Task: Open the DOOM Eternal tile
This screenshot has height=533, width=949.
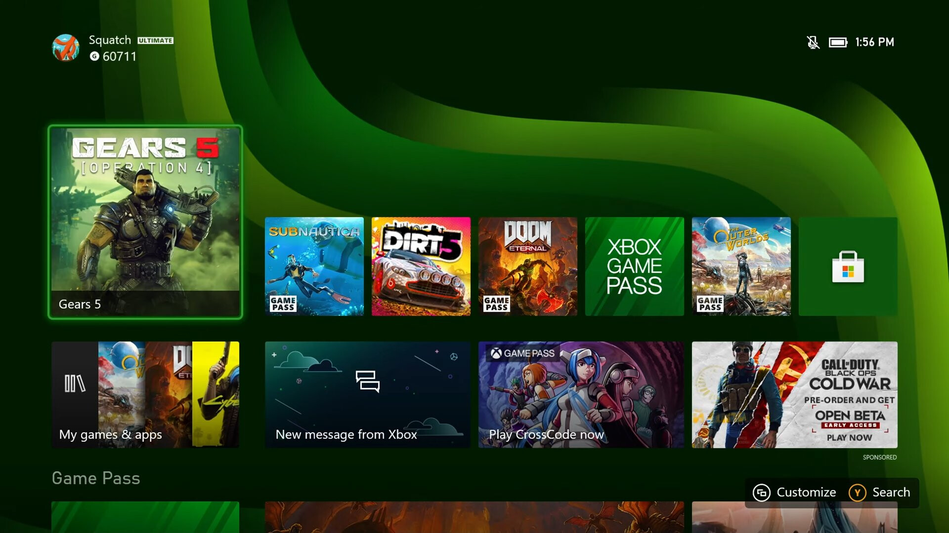Action: click(x=528, y=266)
